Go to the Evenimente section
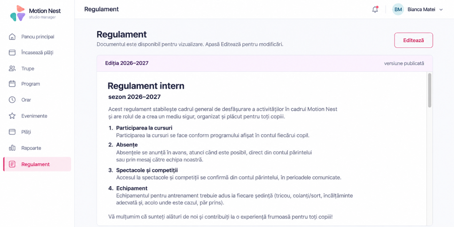The image size is (454, 227). point(37,116)
